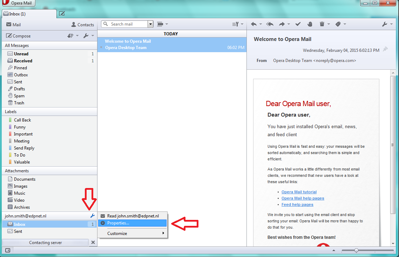Open the Opera Mail tutorial link
Image resolution: width=399 pixels, height=257 pixels.
[299, 192]
